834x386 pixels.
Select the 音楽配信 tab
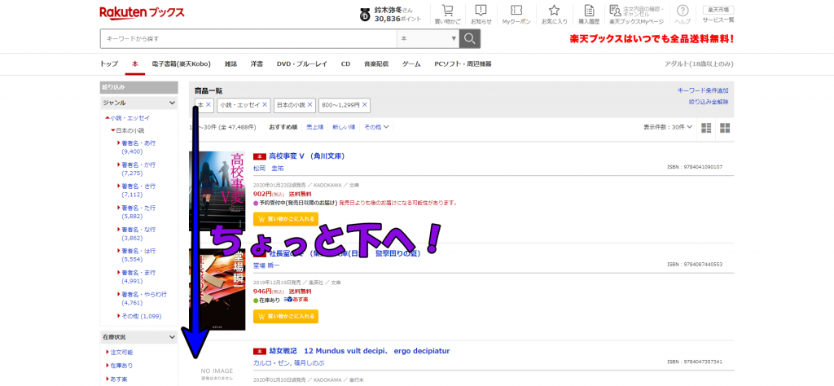point(376,64)
